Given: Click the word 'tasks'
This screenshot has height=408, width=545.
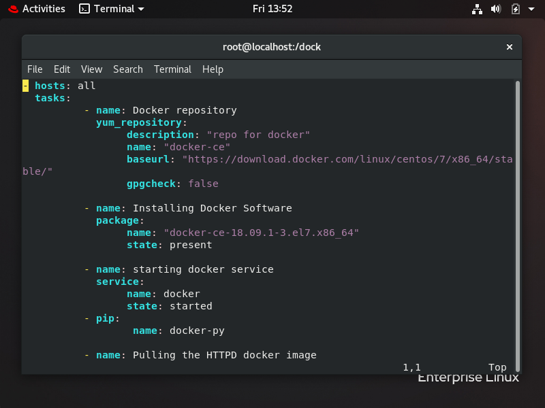Looking at the screenshot, I should click(50, 98).
